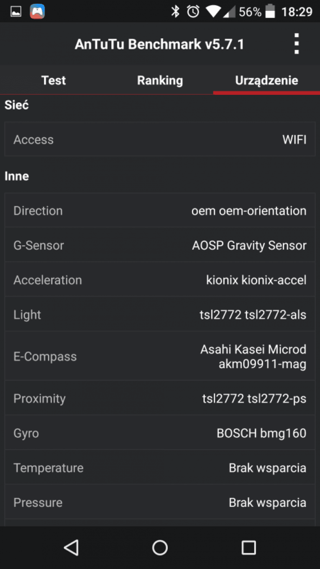Screen dimensions: 320x569
Task: Tap the Temperature row
Action: (160, 468)
